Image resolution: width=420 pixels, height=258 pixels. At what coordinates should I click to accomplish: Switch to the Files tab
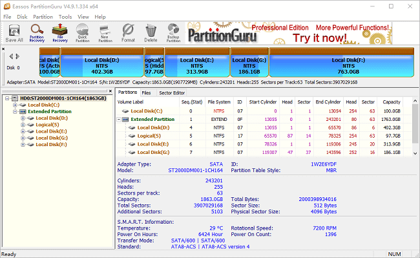(x=146, y=92)
